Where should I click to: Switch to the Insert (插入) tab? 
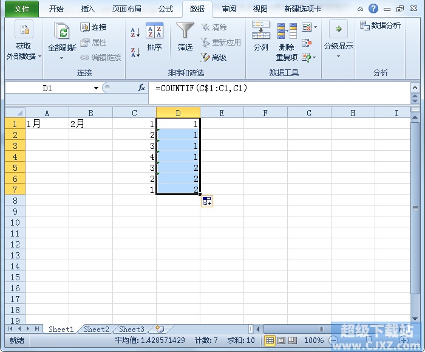(x=88, y=9)
